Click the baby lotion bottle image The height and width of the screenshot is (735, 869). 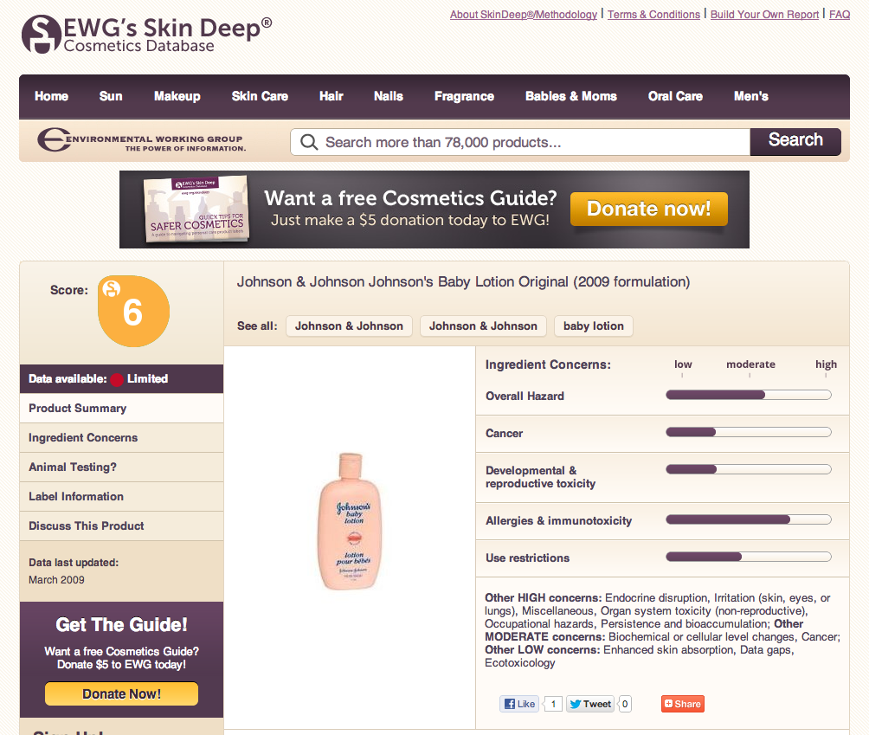349,521
